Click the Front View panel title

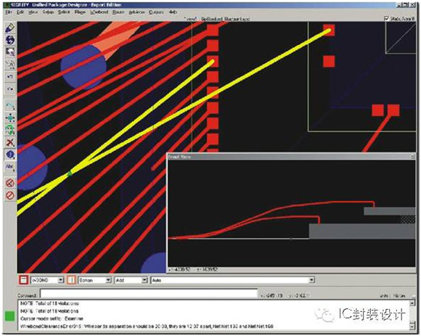tap(179, 157)
